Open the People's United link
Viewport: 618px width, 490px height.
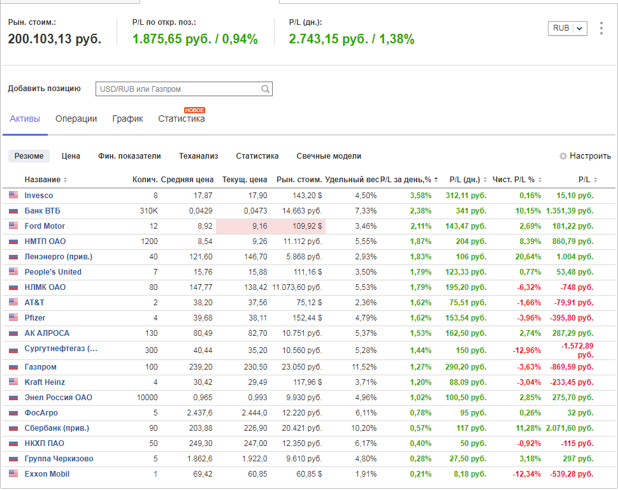53,272
